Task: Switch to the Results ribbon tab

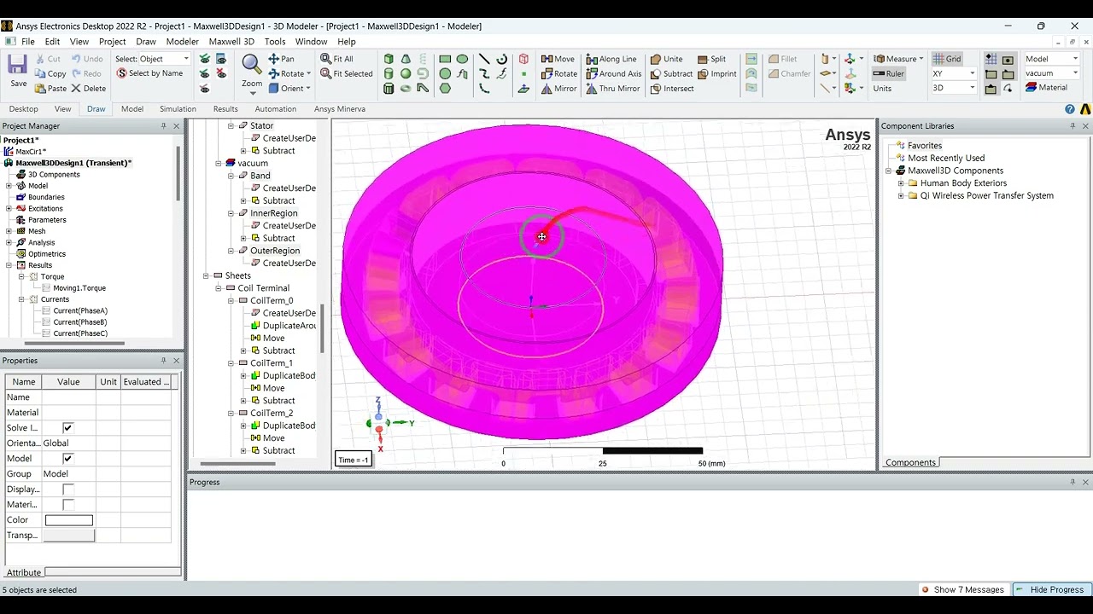Action: point(225,109)
